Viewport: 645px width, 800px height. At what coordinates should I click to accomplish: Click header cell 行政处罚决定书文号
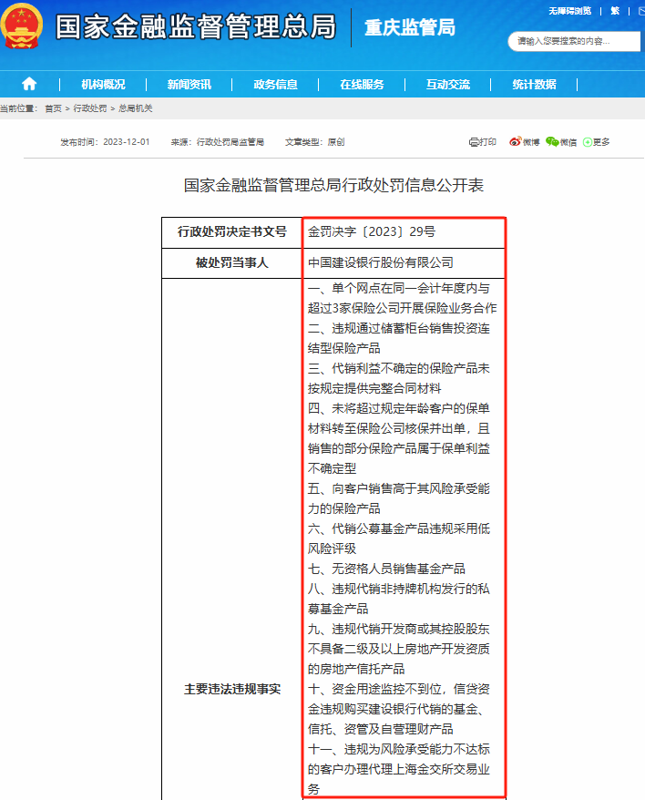(232, 231)
